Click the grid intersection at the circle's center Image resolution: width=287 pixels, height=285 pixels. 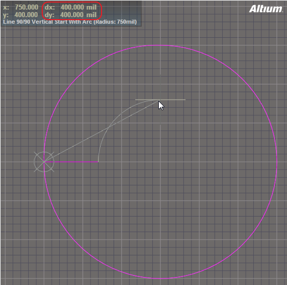[160, 162]
